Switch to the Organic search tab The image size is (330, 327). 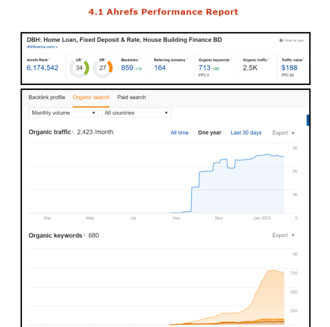click(x=91, y=97)
